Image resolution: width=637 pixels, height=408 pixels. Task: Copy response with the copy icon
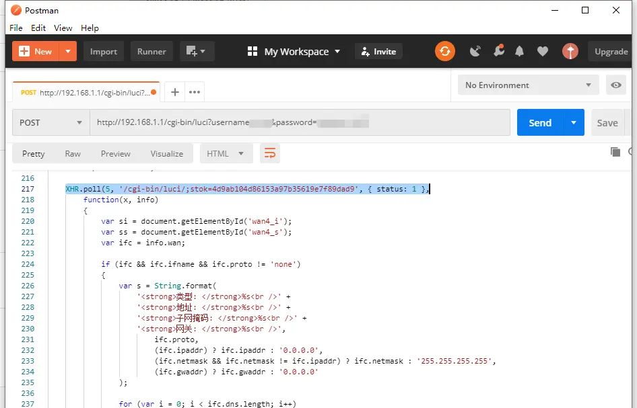(x=615, y=152)
